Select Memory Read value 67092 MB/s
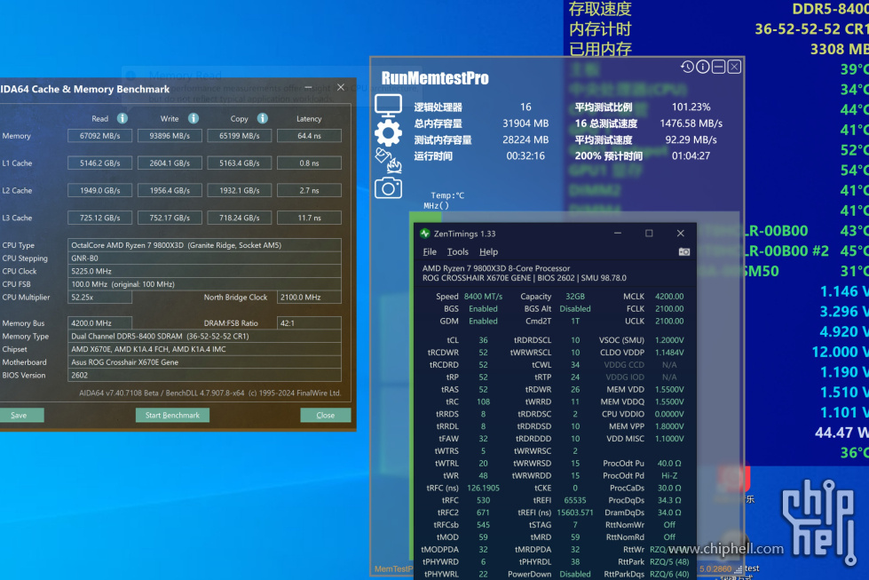The image size is (869, 580). click(x=99, y=136)
